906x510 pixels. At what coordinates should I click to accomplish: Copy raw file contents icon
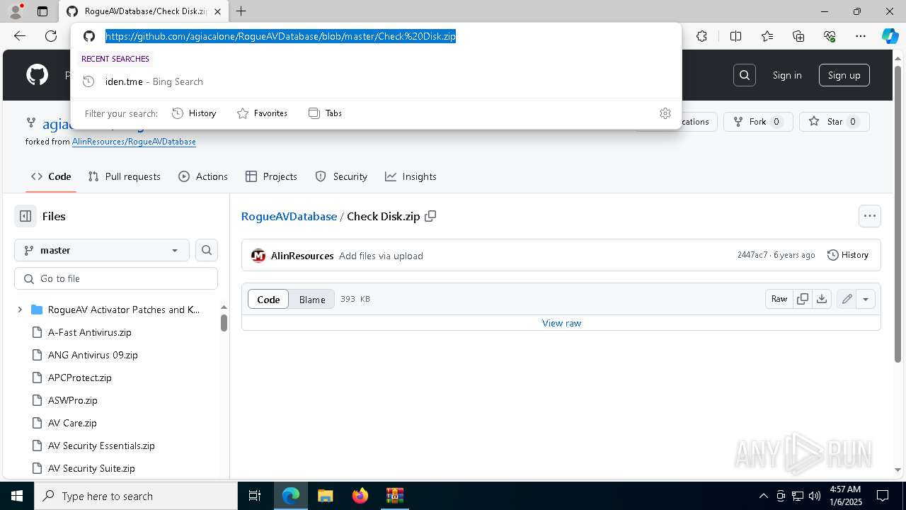(802, 299)
